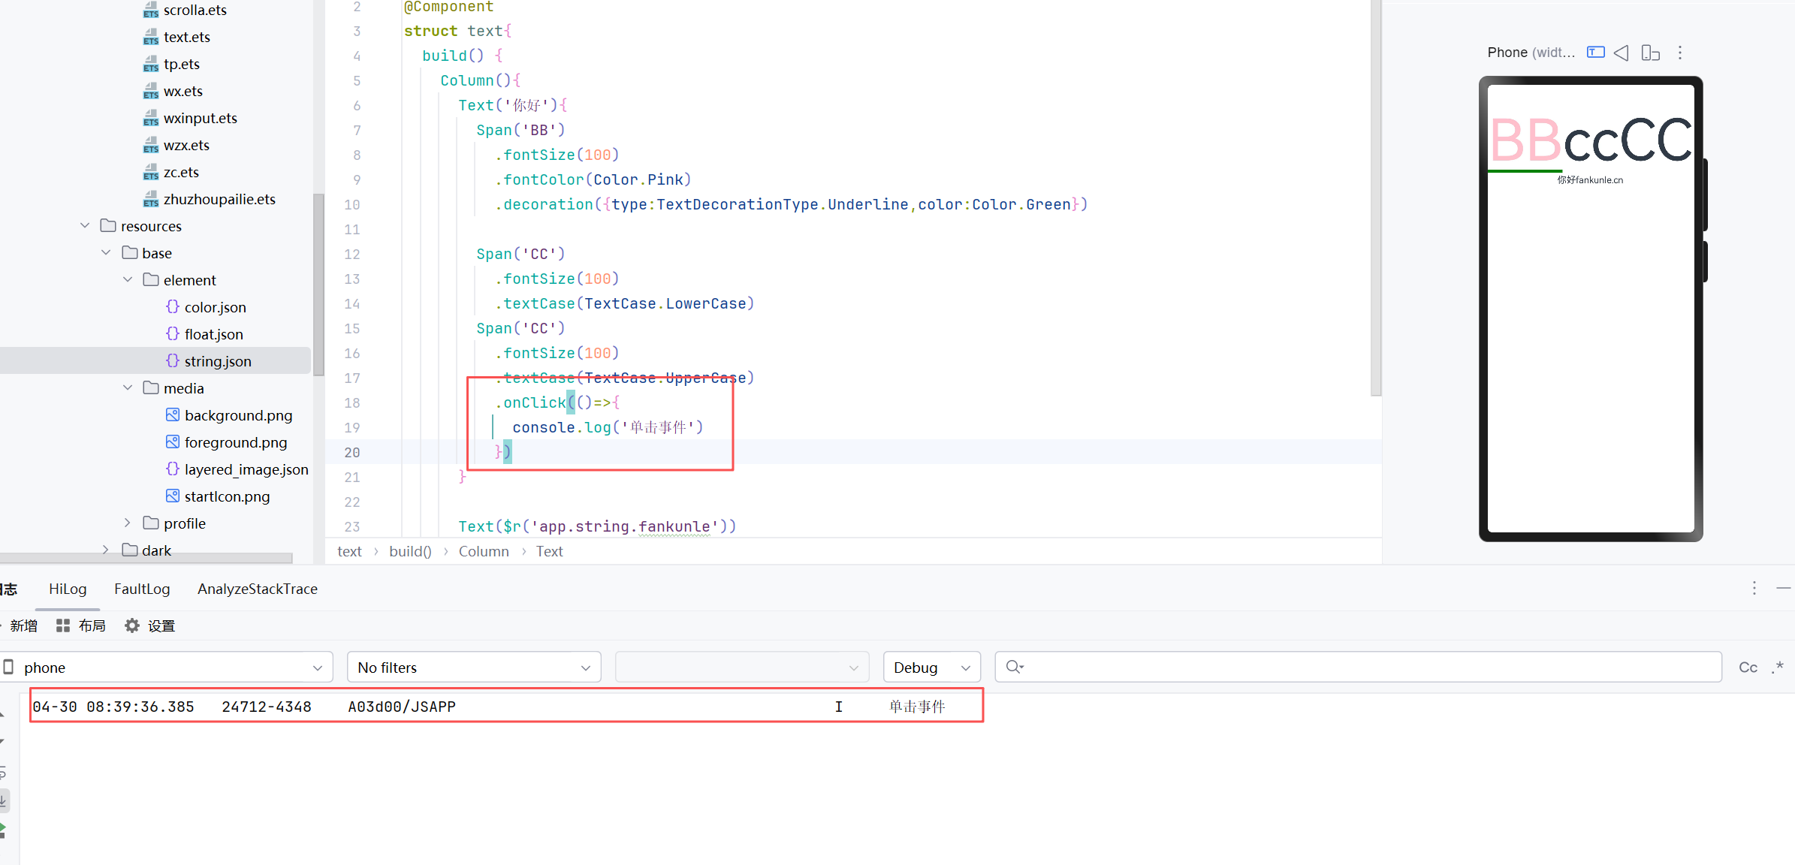The width and height of the screenshot is (1795, 865).
Task: Open the multi-device preview icon
Action: (x=1650, y=53)
